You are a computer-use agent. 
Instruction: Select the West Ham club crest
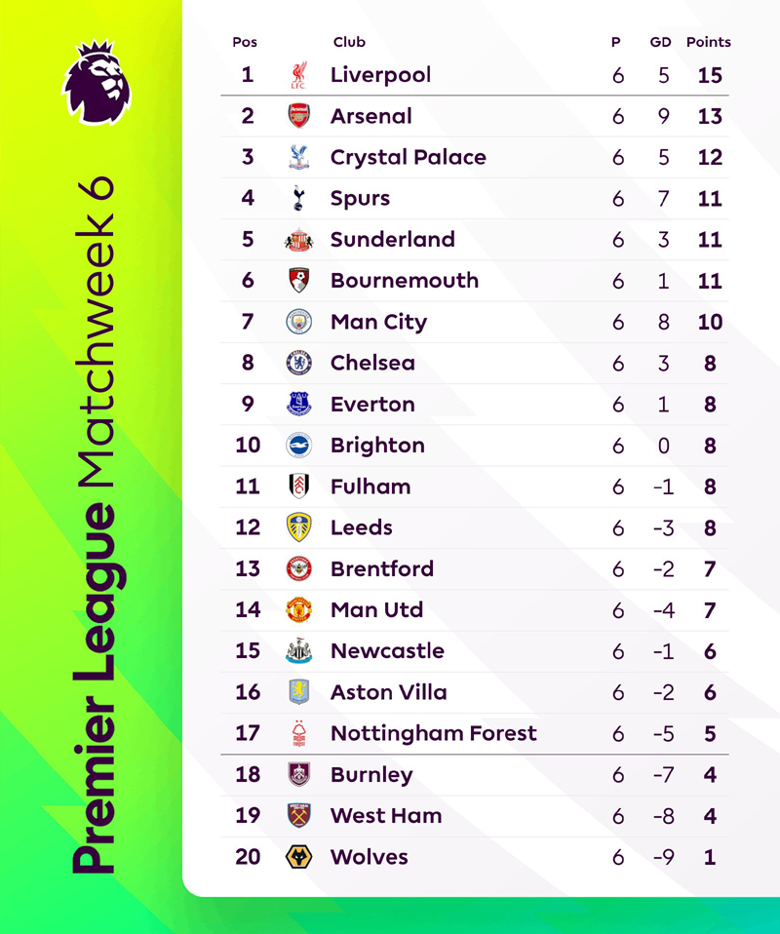coord(298,816)
